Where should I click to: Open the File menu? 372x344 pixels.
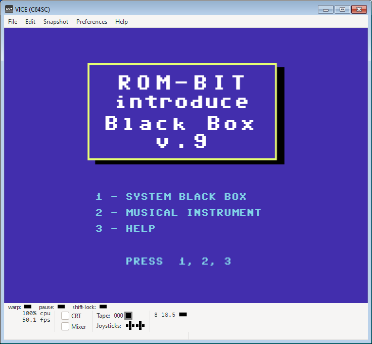13,22
